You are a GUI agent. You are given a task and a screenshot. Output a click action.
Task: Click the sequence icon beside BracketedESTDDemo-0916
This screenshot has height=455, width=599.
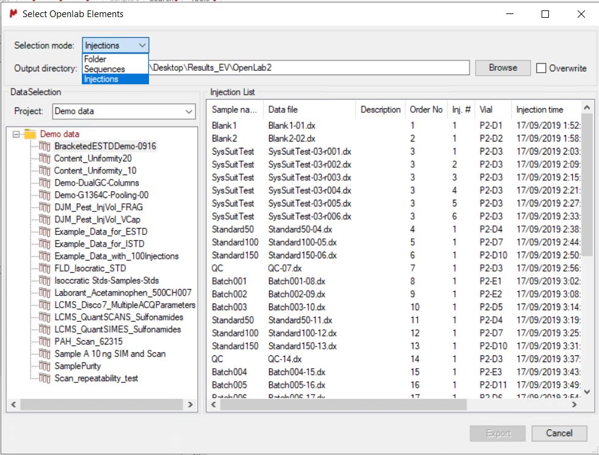pos(45,147)
